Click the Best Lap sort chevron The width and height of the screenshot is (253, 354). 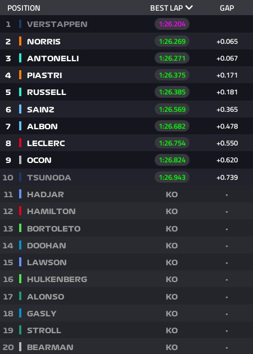[189, 8]
